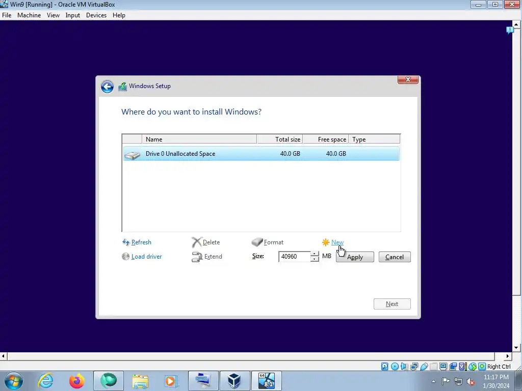
Task: Open the network tray icon
Action: point(458,382)
